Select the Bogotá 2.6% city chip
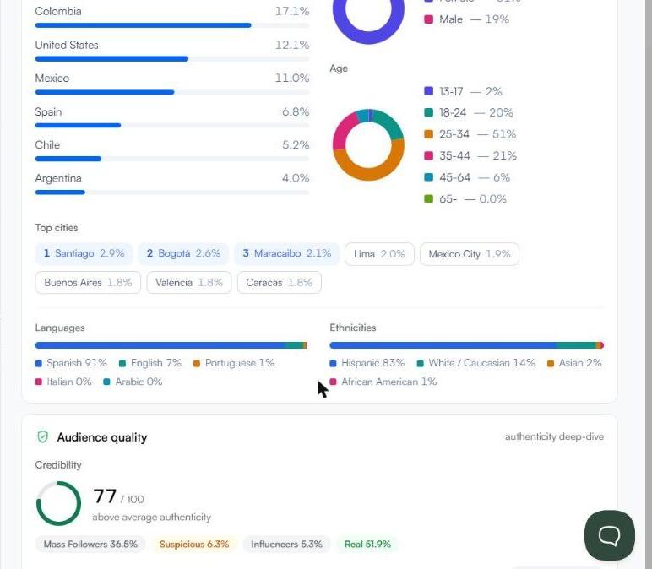652x569 pixels. [183, 253]
